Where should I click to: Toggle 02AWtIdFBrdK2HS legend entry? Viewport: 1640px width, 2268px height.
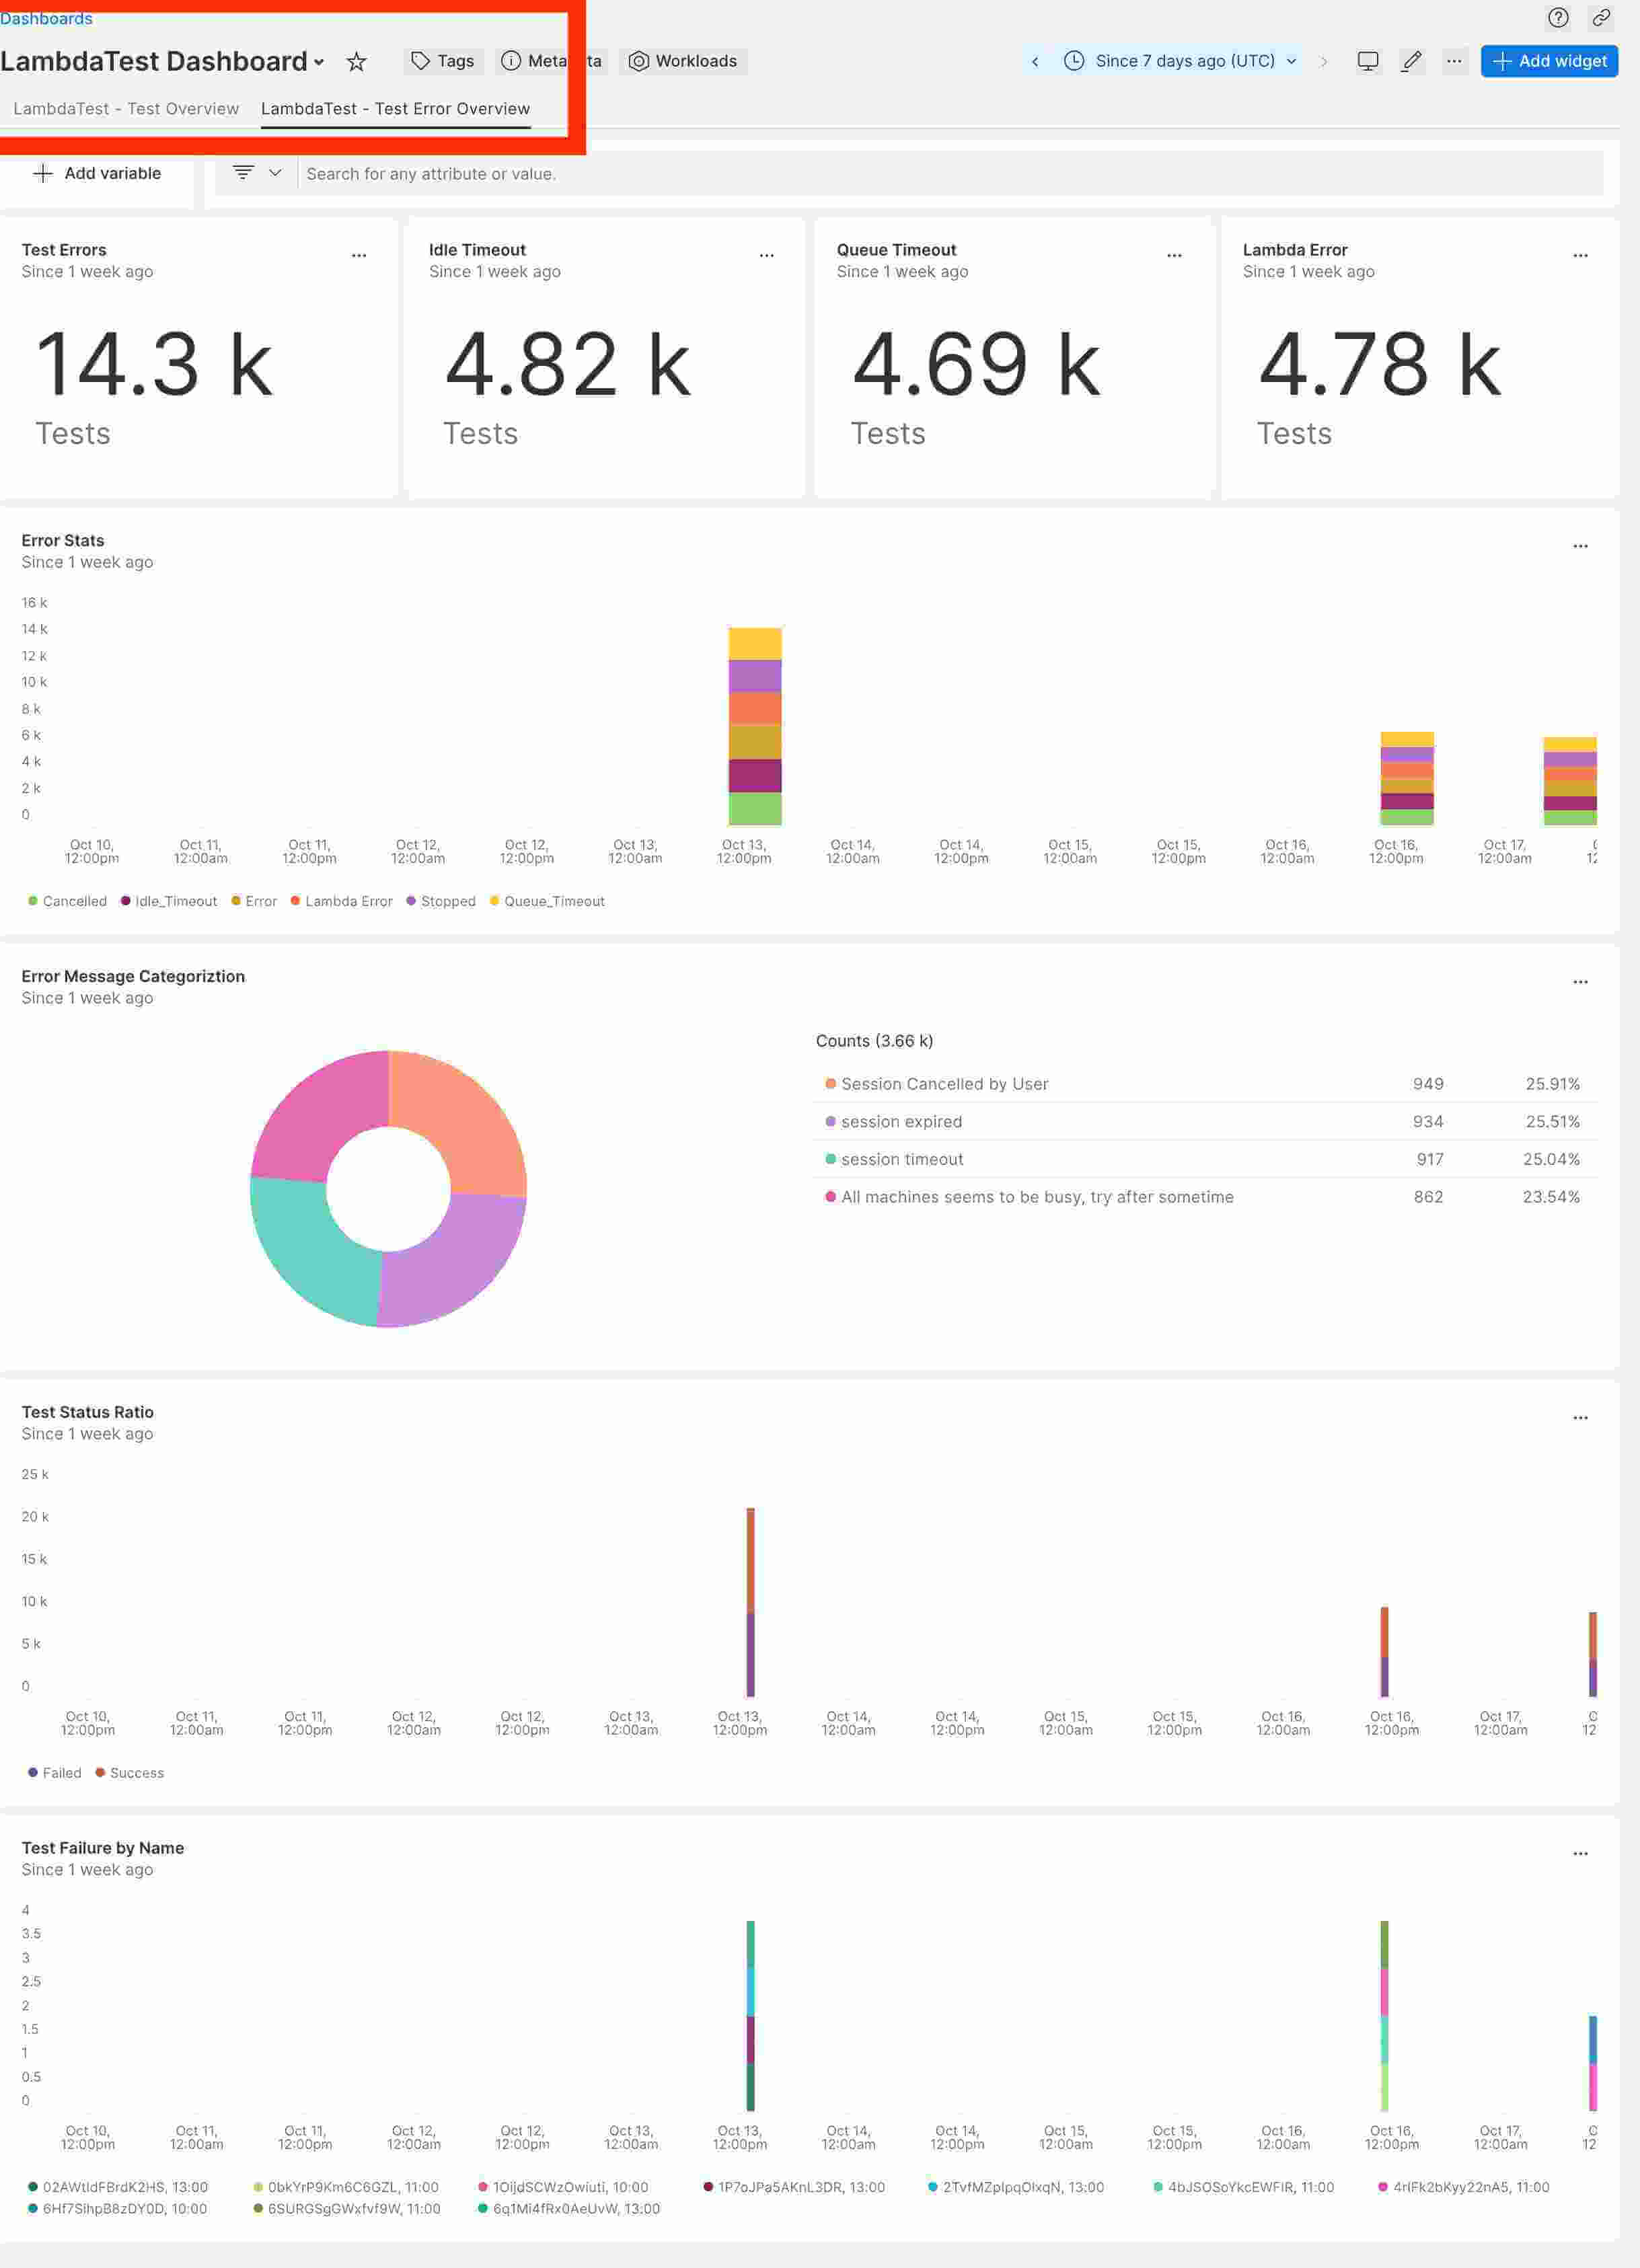click(x=118, y=2187)
